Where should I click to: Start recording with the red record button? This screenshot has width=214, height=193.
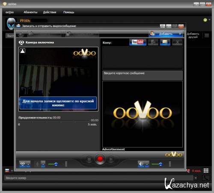[x=100, y=159]
